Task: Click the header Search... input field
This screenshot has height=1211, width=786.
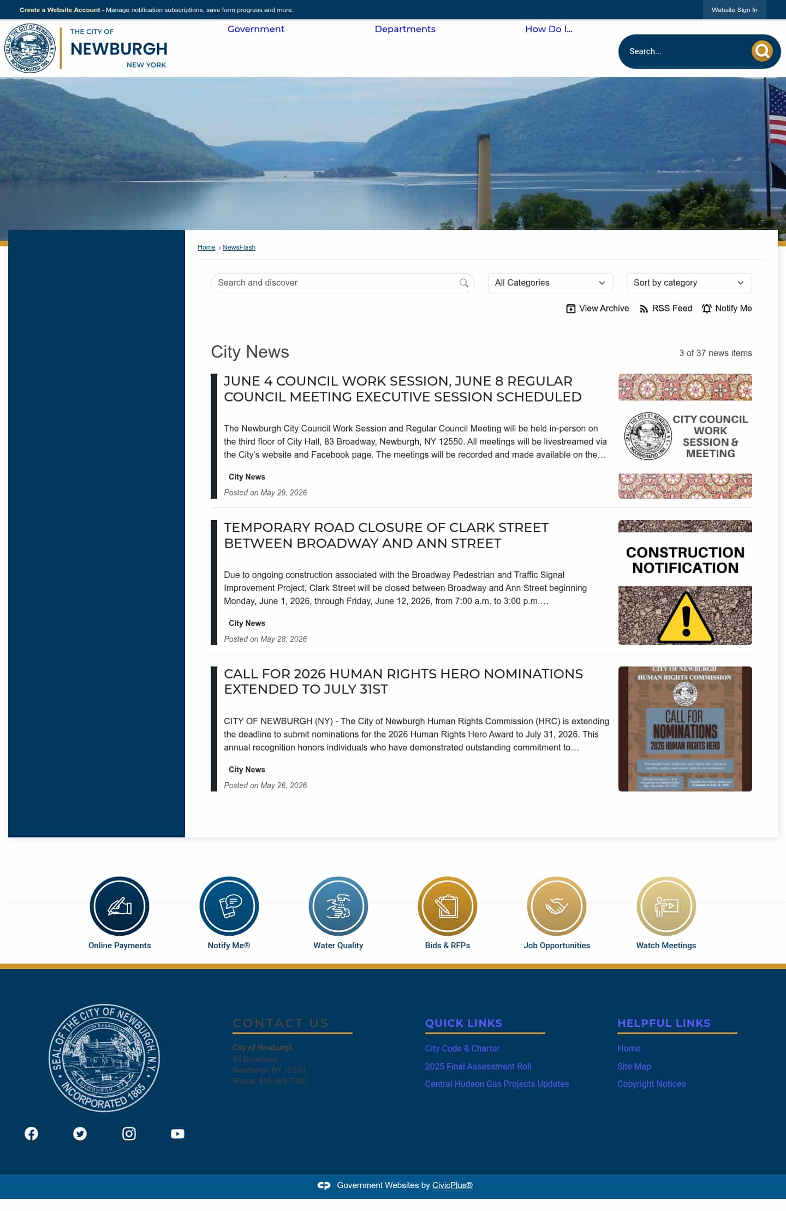Action: (x=685, y=51)
